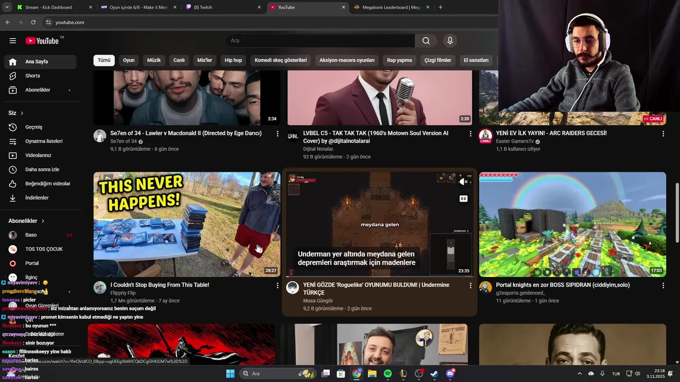Open Dijital Notalar channel avatar
The height and width of the screenshot is (382, 680).
(293, 136)
